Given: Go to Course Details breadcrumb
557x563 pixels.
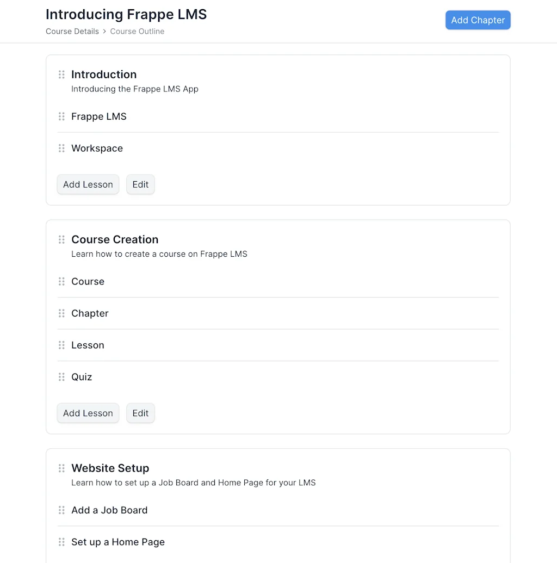Looking at the screenshot, I should click(72, 32).
